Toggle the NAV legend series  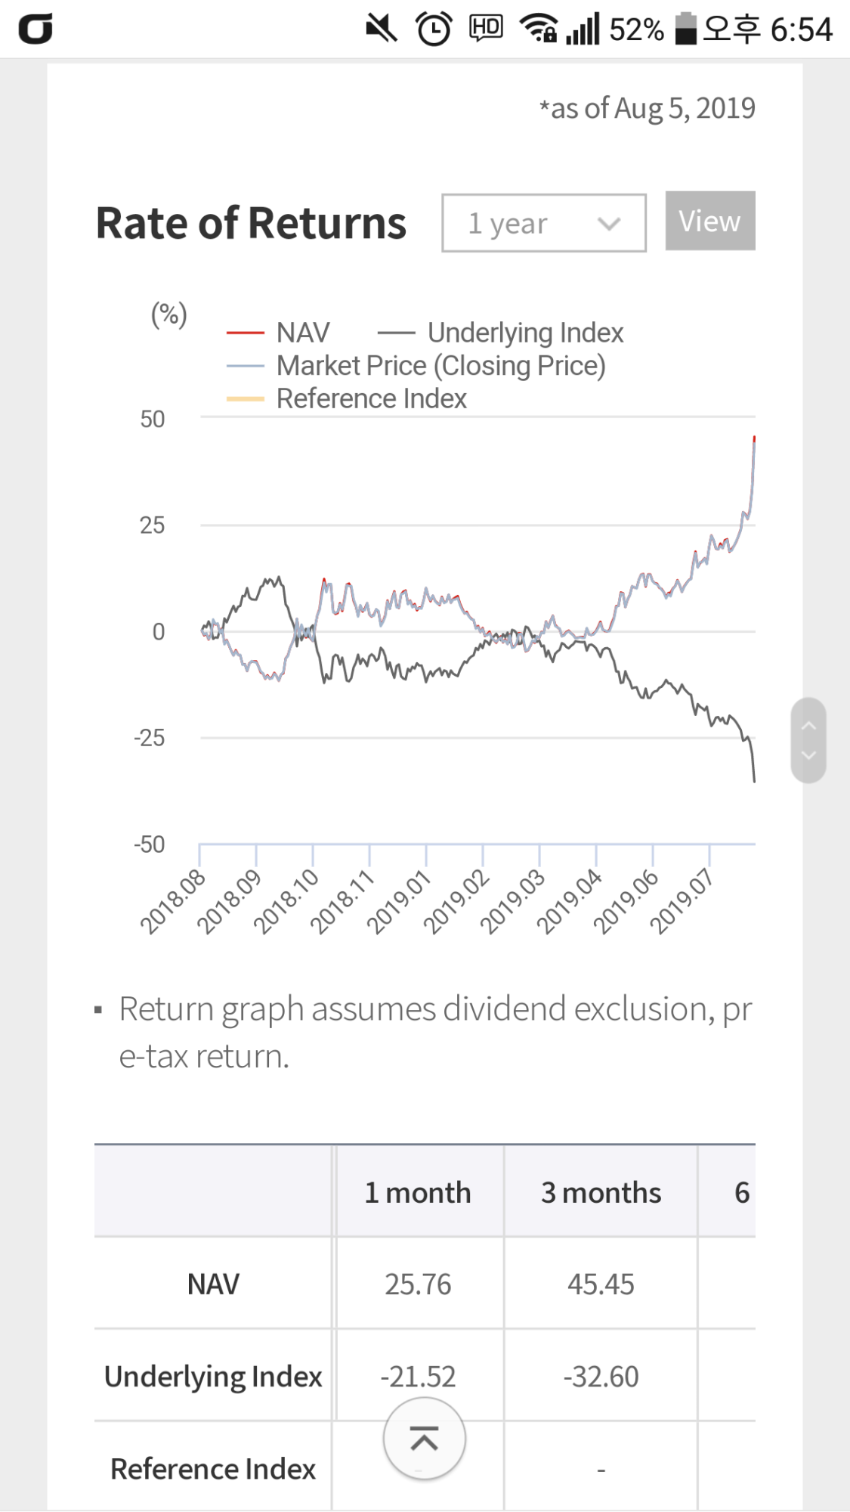click(302, 333)
